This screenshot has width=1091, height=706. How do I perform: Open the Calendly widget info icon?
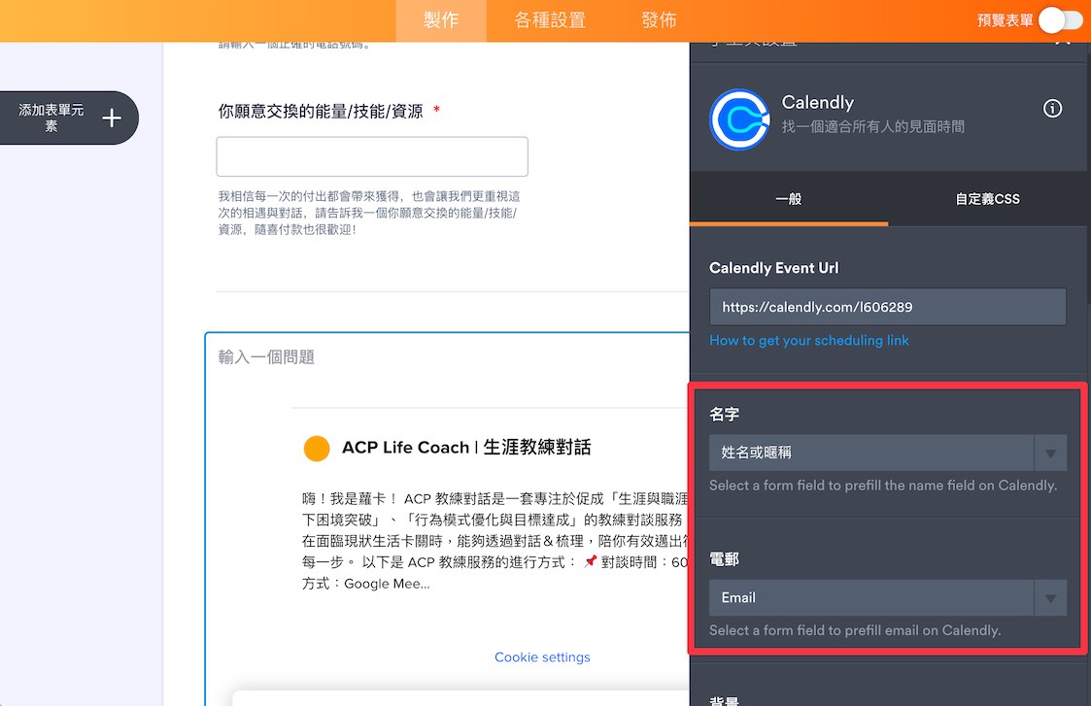point(1052,109)
